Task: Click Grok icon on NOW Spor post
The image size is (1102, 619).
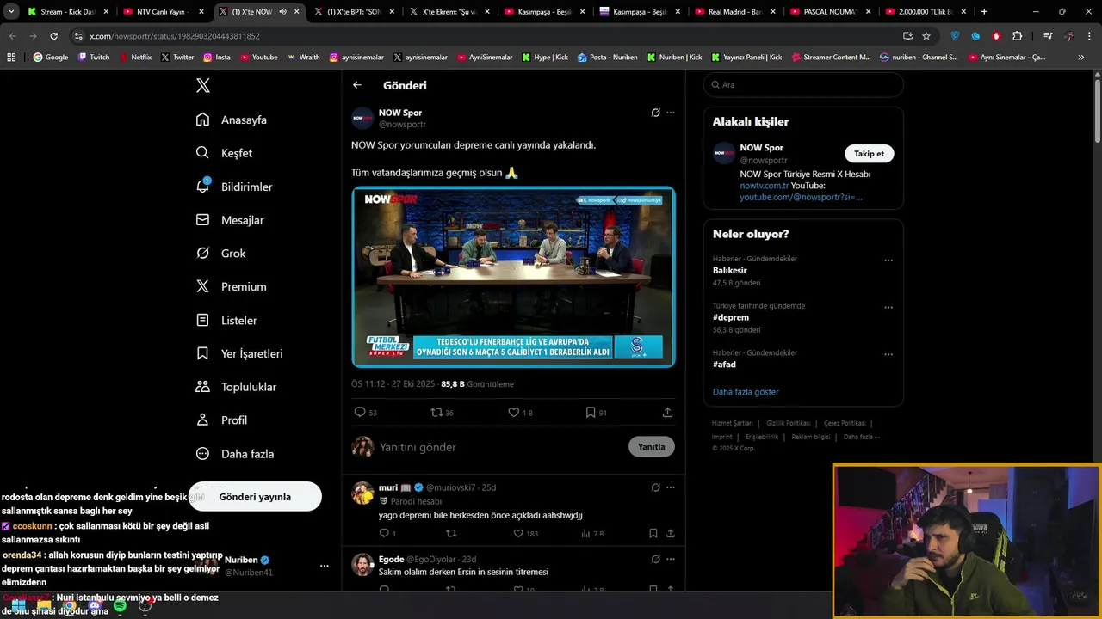Action: click(x=655, y=113)
